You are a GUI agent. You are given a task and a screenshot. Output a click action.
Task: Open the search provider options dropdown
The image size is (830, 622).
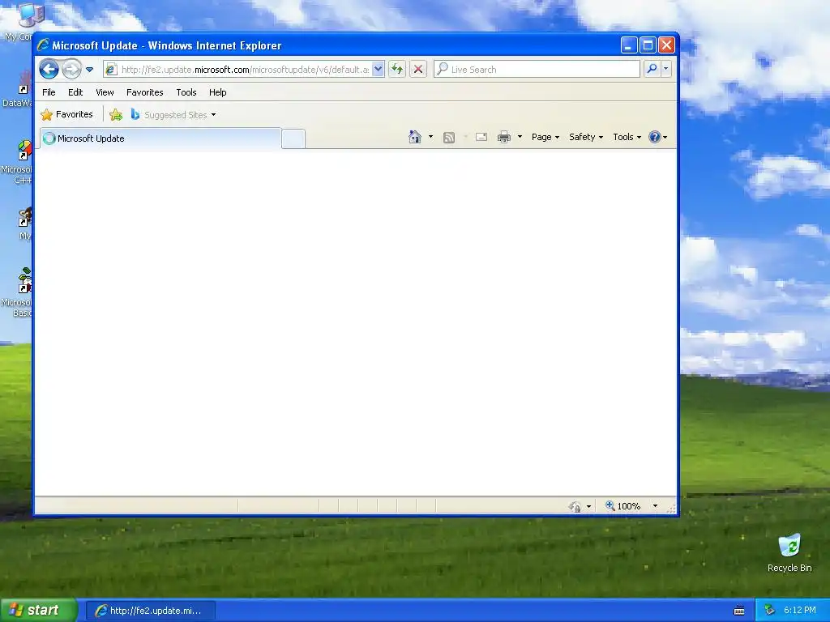[666, 69]
